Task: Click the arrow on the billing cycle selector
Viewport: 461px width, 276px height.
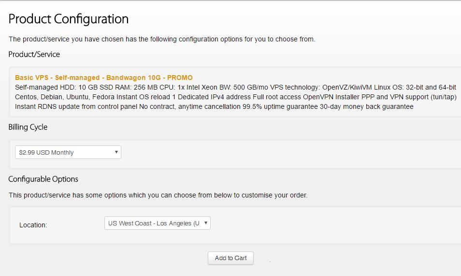Action: 116,152
